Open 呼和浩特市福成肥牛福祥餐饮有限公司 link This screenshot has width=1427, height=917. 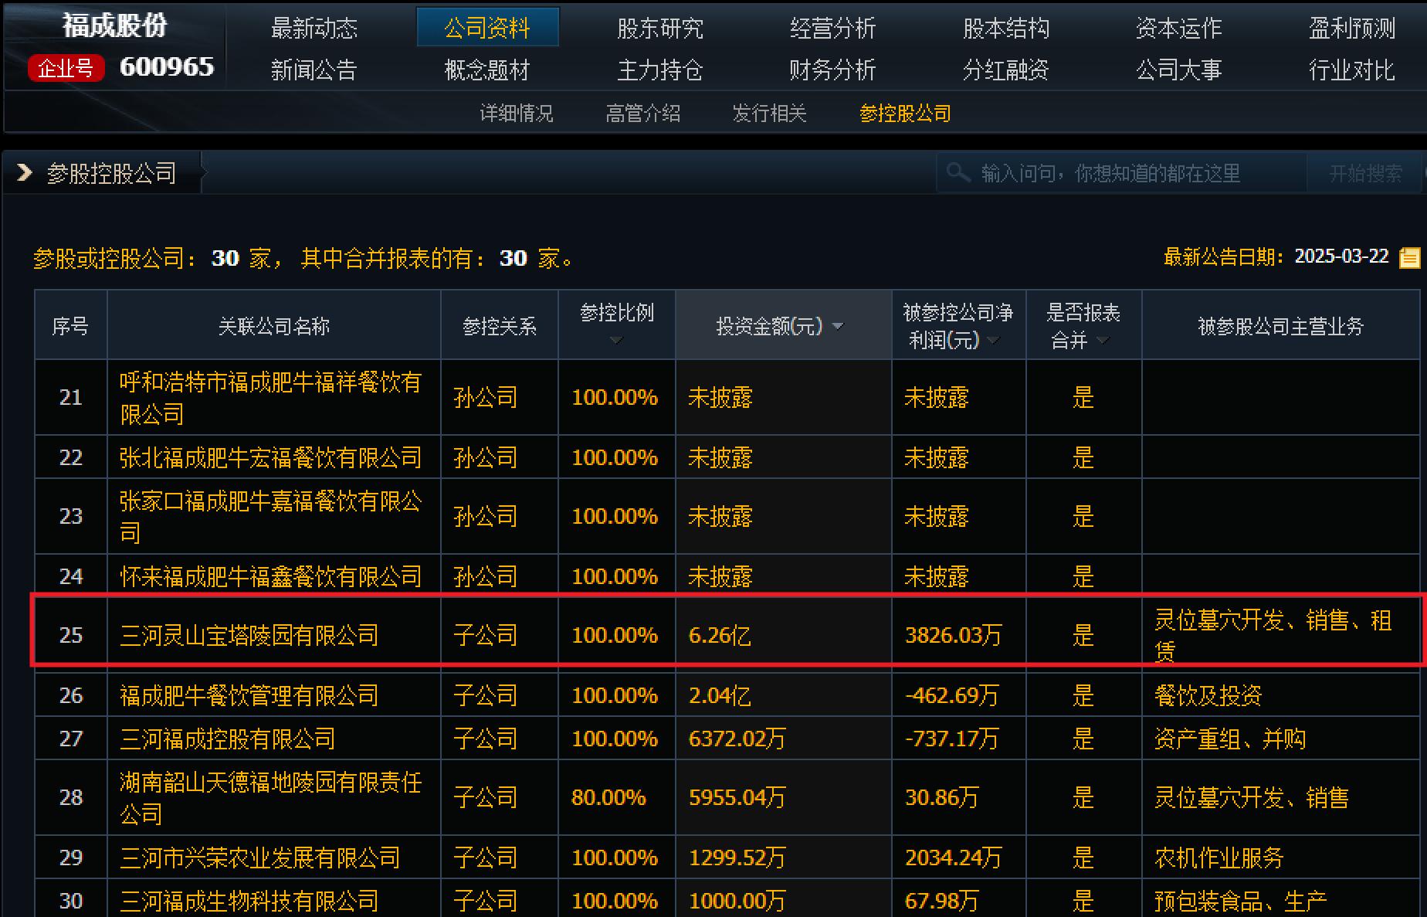pyautogui.click(x=270, y=398)
